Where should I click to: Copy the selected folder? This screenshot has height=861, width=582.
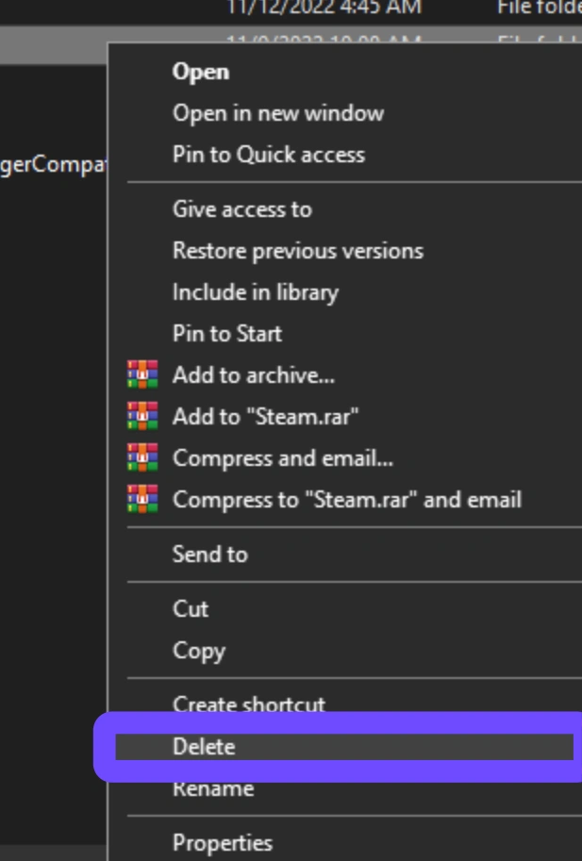(x=198, y=651)
